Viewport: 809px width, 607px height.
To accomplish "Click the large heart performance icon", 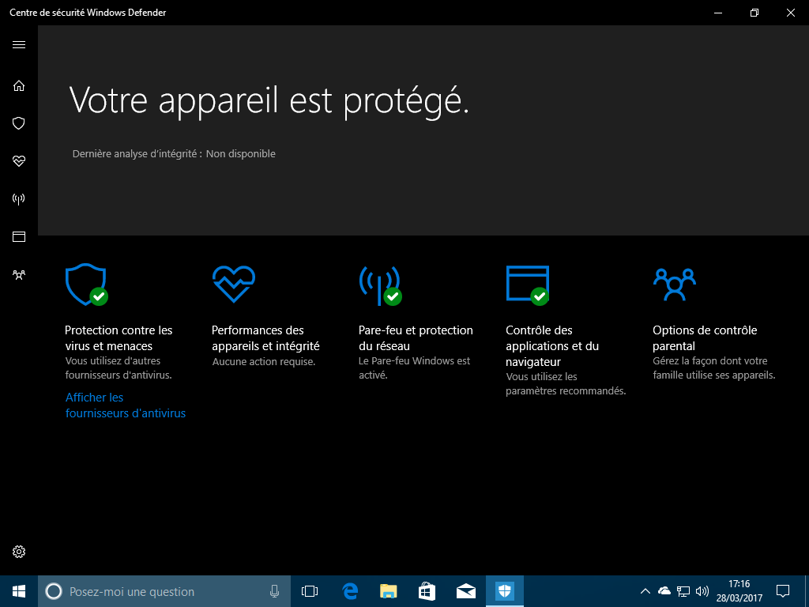I will tap(234, 284).
